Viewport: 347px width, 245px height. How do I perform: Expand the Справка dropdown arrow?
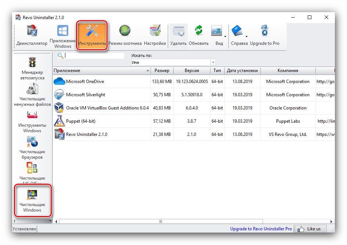[246, 36]
